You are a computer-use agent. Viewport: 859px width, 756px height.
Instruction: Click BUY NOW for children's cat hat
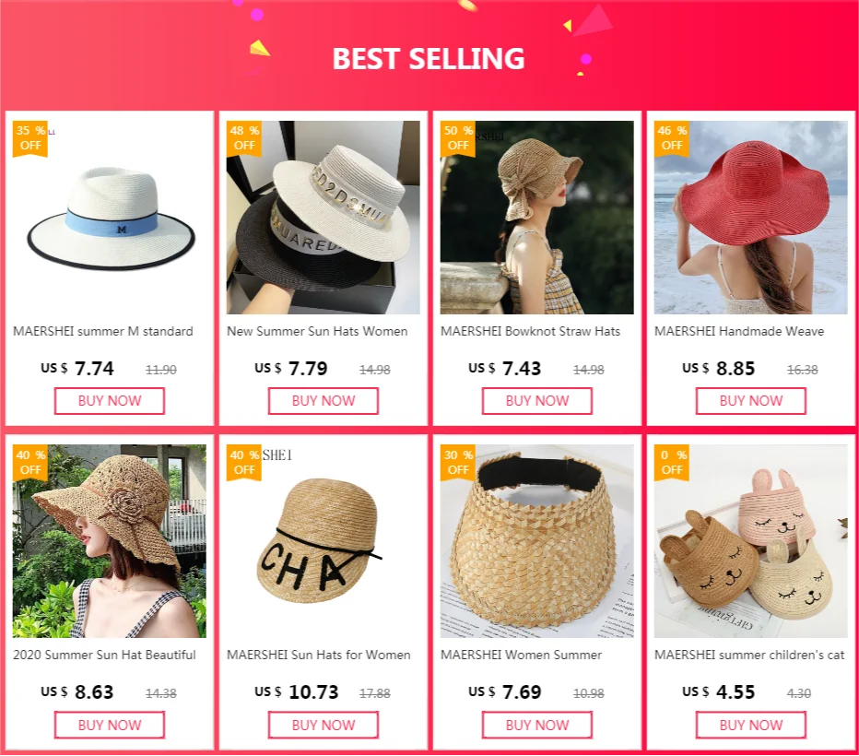(750, 725)
